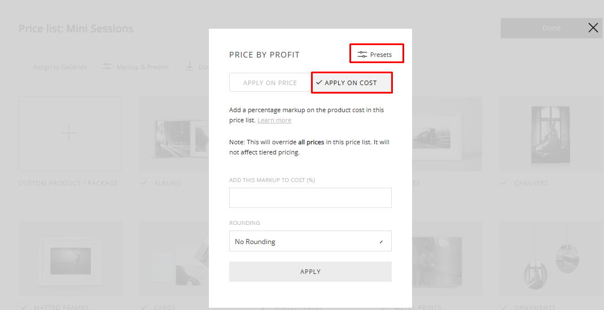Click the Matted Frames product thumbnail

[x=69, y=259]
